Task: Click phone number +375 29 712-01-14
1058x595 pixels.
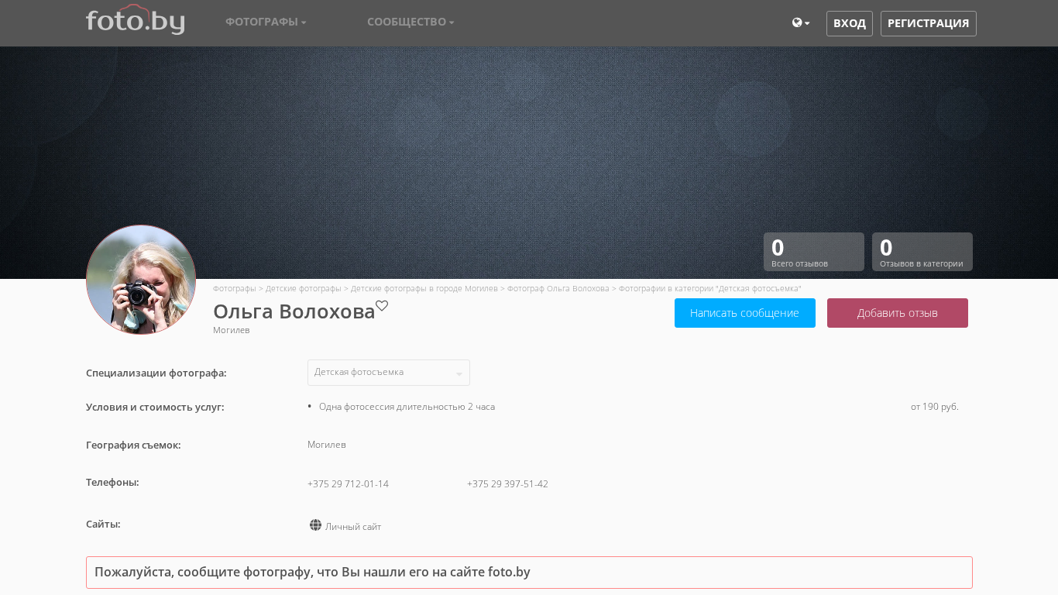Action: click(348, 484)
